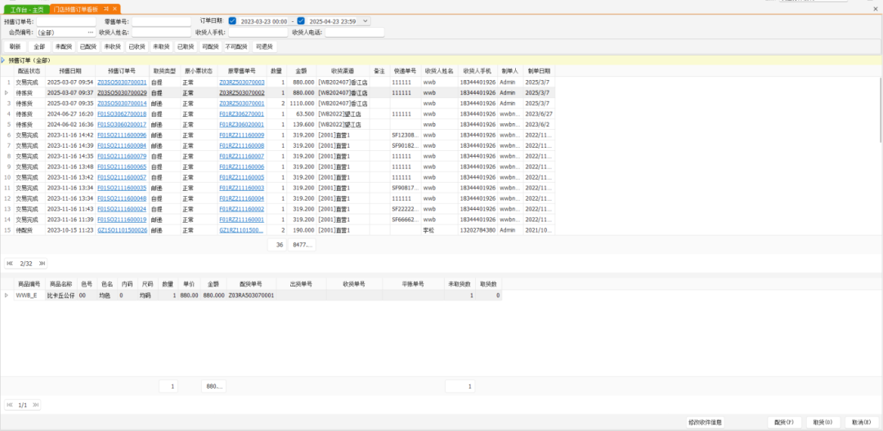
Task: Close the 门店预售订单看板 tab
Action: click(114, 9)
